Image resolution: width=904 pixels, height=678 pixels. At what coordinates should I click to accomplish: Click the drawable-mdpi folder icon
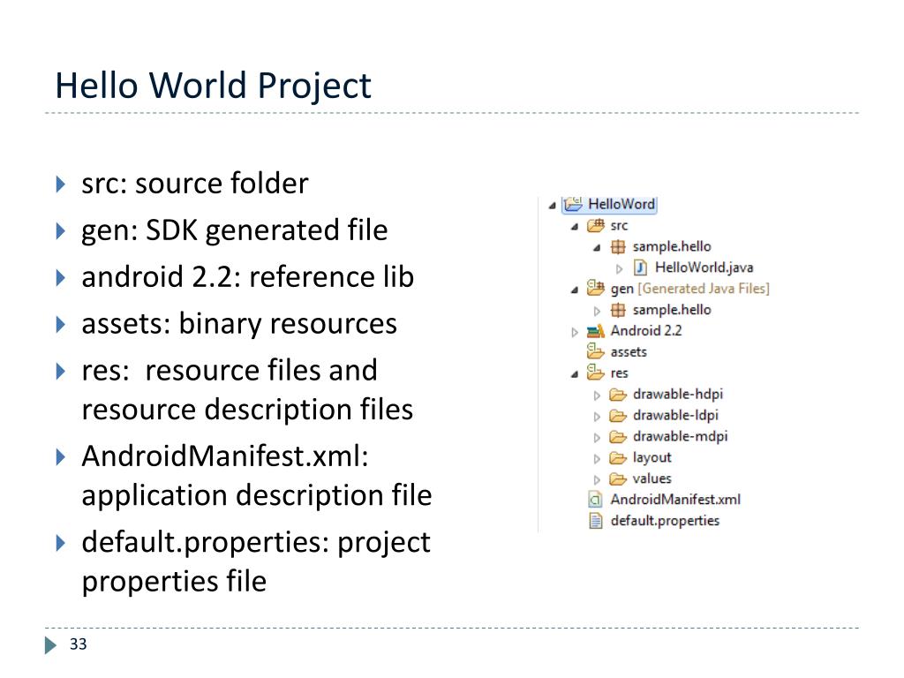coord(618,437)
